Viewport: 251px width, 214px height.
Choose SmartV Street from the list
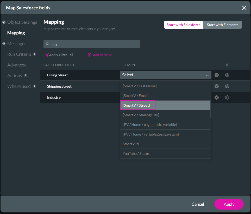click(x=137, y=105)
